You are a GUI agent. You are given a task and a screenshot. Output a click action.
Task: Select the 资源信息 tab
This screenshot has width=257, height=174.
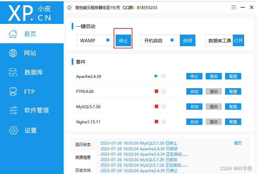pos(83,157)
